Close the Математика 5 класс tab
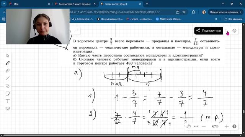Image resolution: width=245 pixels, height=137 pixels. (x=95, y=4)
